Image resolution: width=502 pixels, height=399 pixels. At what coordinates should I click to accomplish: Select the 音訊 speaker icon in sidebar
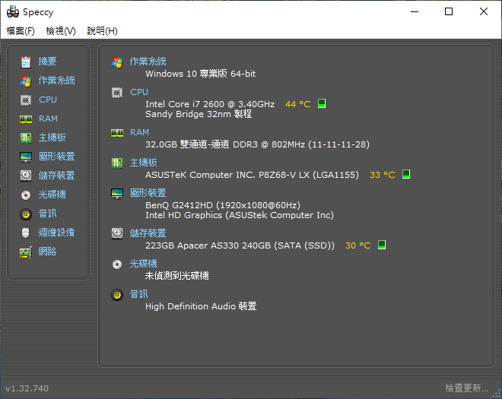coord(26,214)
